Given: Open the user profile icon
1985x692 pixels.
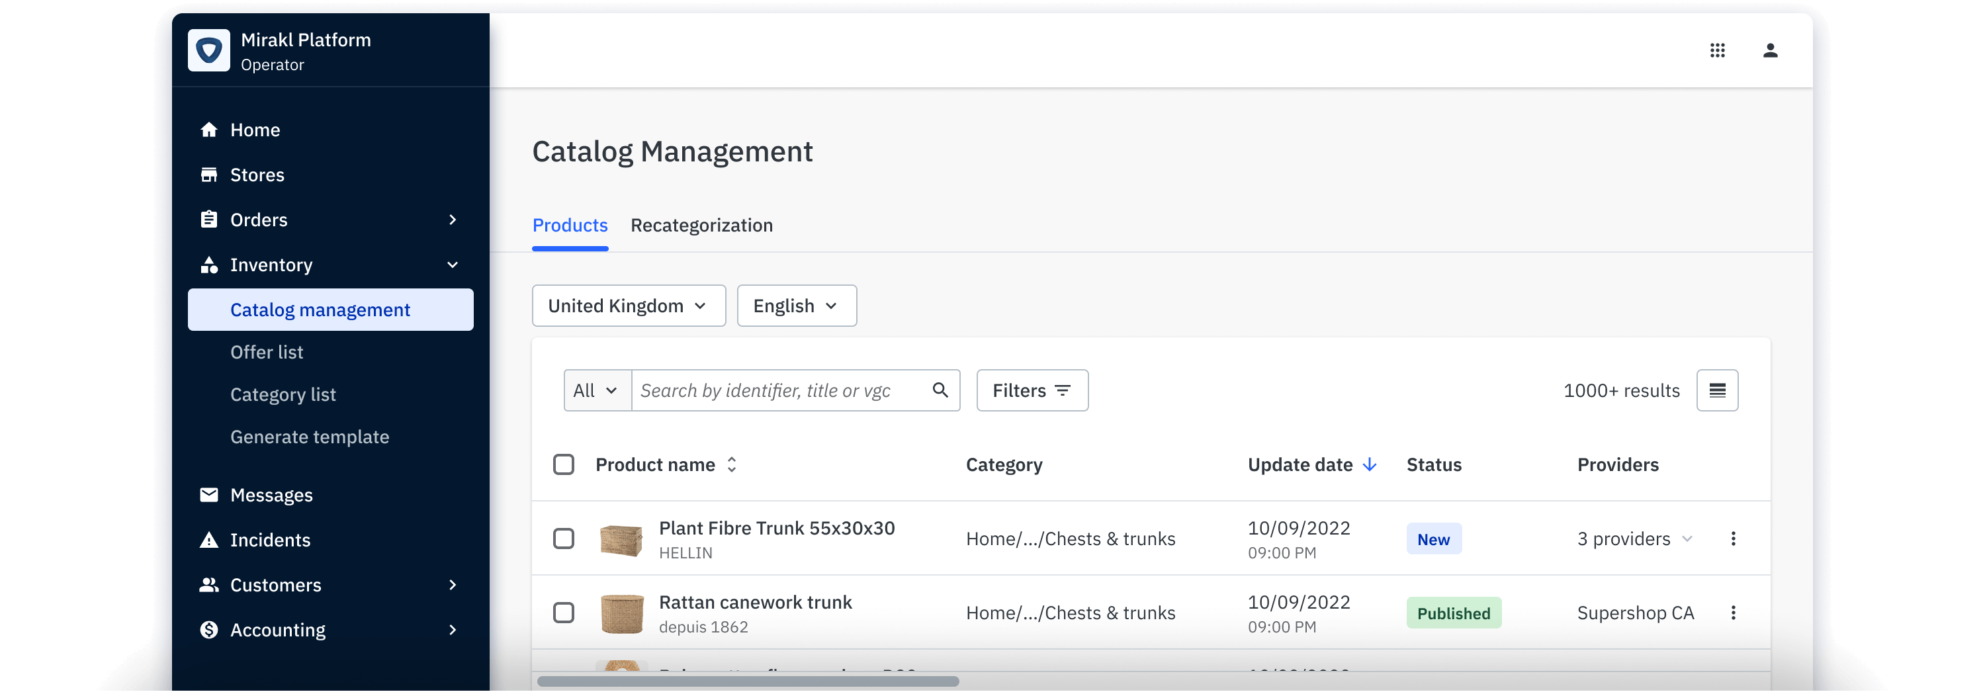Looking at the screenshot, I should click(1770, 50).
